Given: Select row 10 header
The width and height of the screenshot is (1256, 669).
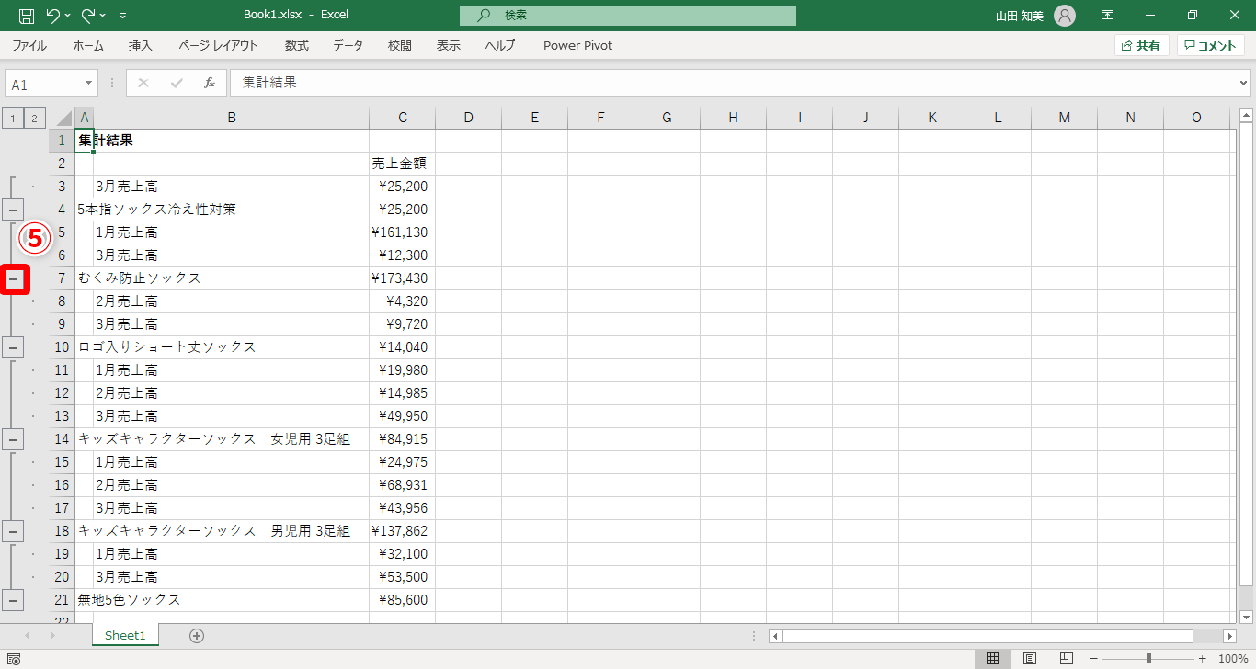Looking at the screenshot, I should [62, 347].
